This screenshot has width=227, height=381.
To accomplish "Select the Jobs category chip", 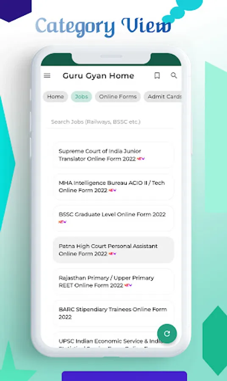I will click(x=81, y=97).
